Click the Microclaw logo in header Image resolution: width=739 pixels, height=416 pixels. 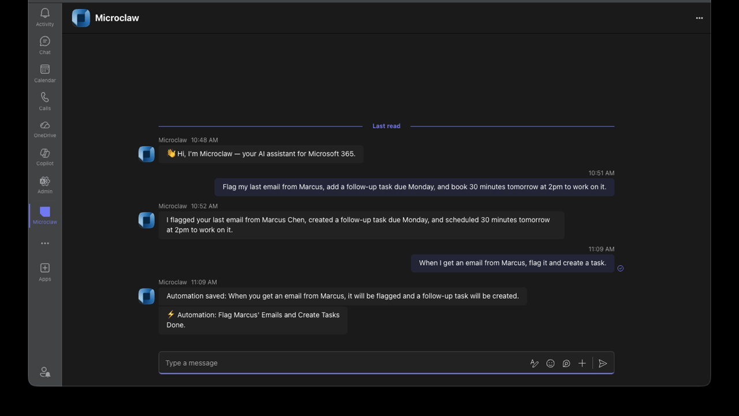tap(81, 18)
